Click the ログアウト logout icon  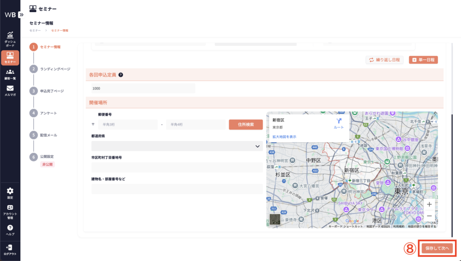(x=10, y=247)
